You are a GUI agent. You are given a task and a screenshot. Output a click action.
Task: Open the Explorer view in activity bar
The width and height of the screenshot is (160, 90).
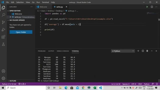point(3,8)
